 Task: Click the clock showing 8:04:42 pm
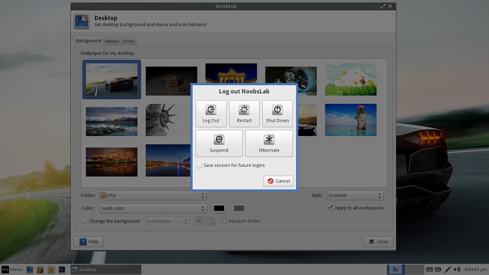[476, 270]
